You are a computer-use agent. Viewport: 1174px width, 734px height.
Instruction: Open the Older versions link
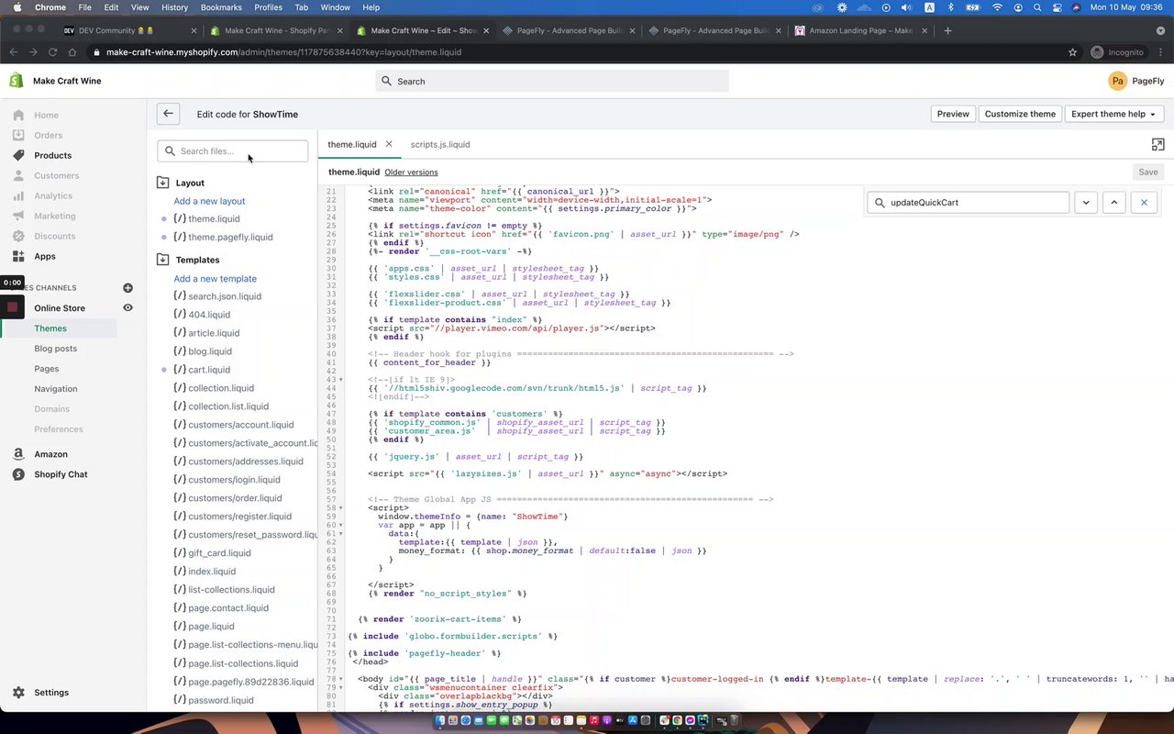click(x=411, y=172)
